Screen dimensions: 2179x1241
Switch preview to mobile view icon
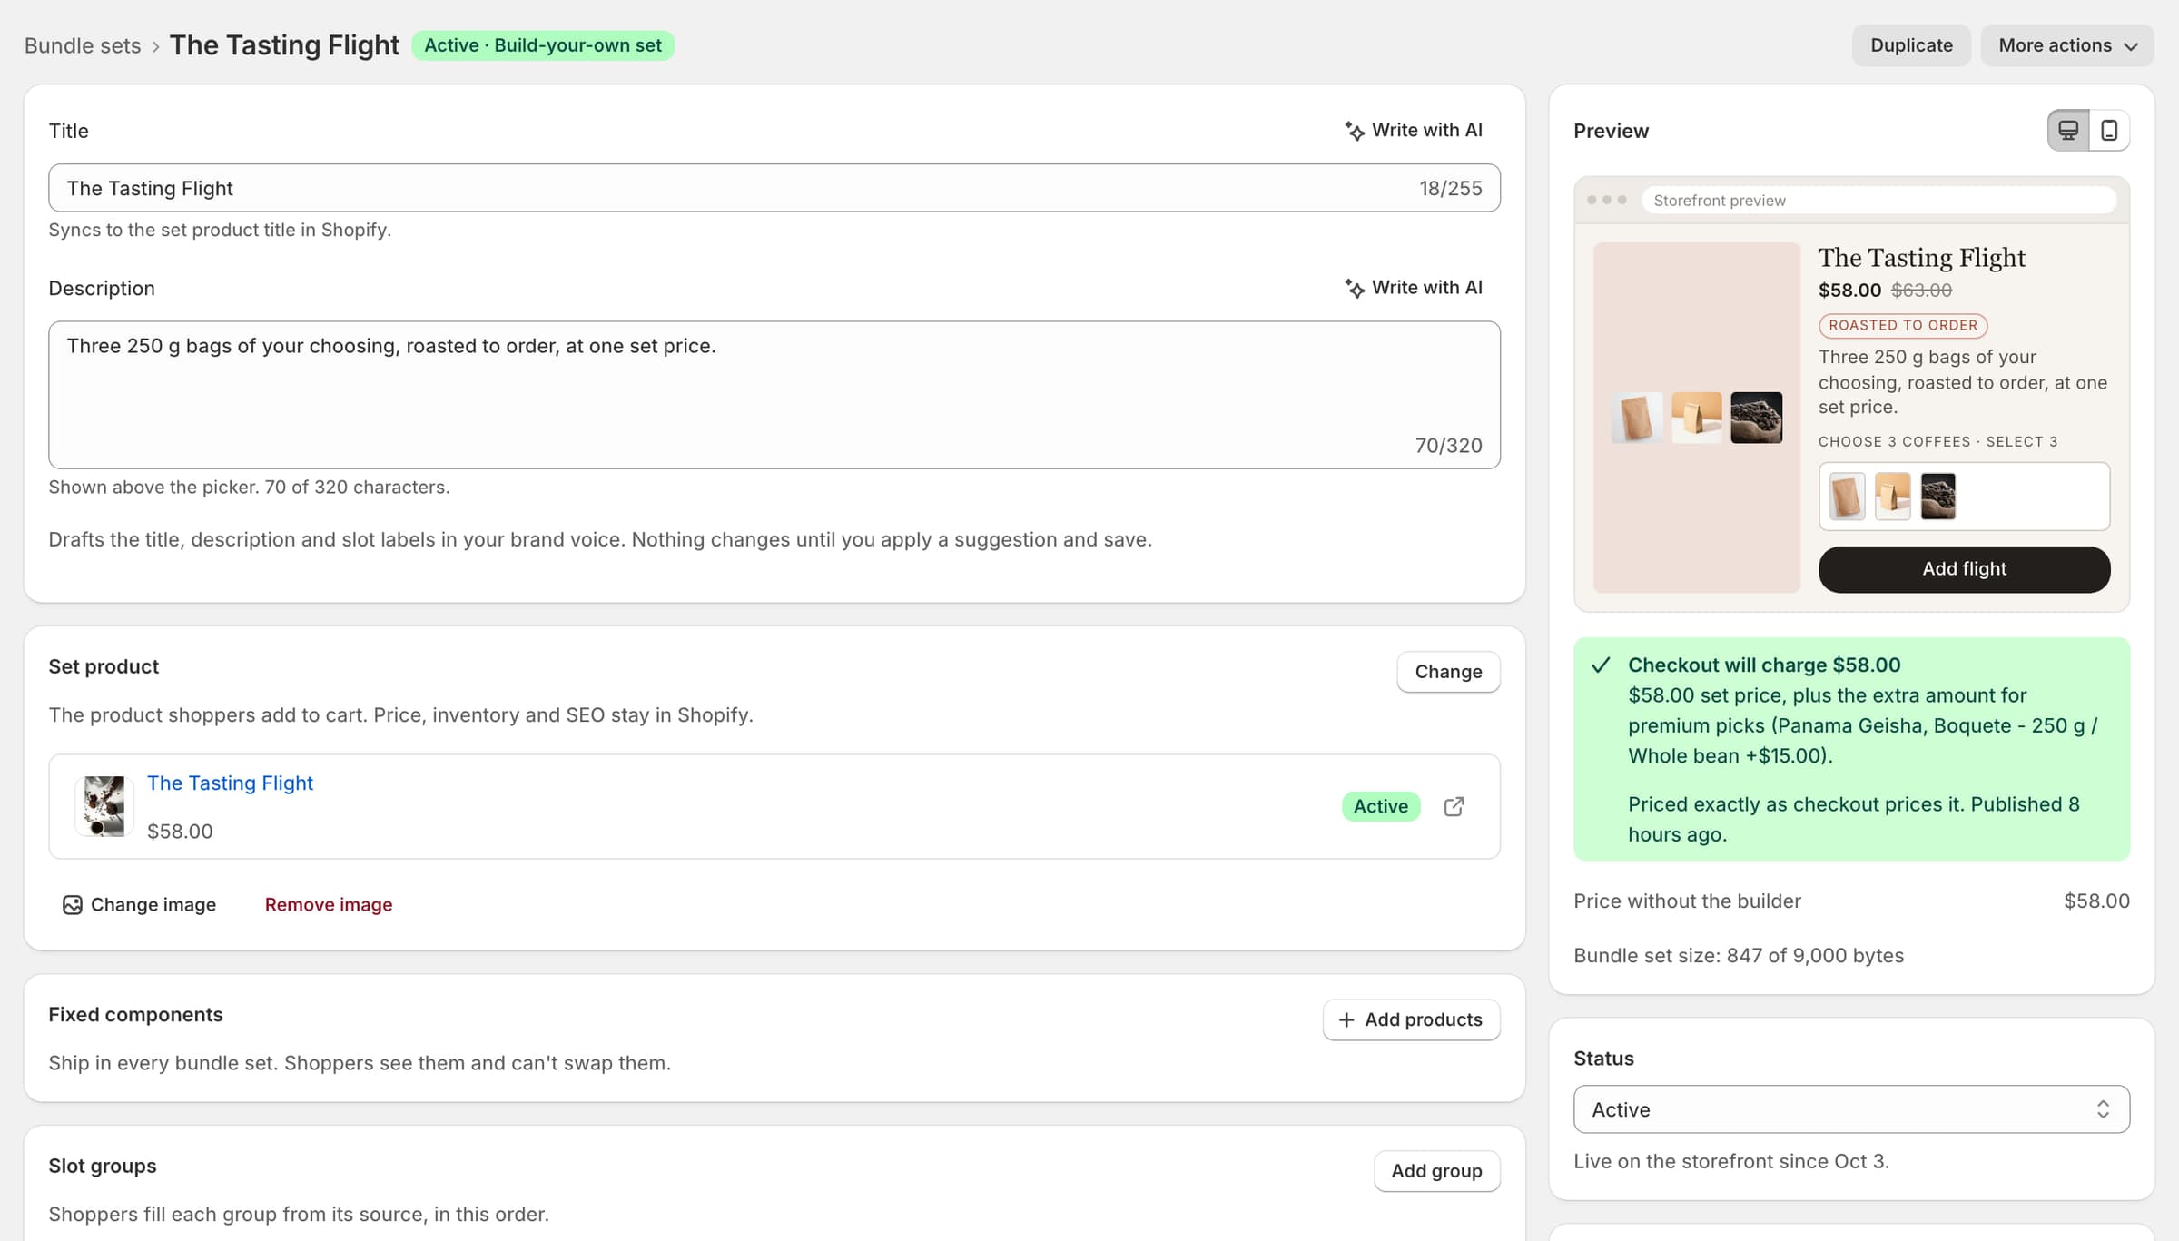pos(2109,130)
